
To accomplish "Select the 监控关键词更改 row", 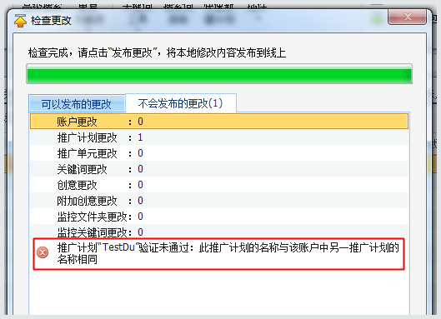I will [219, 232].
